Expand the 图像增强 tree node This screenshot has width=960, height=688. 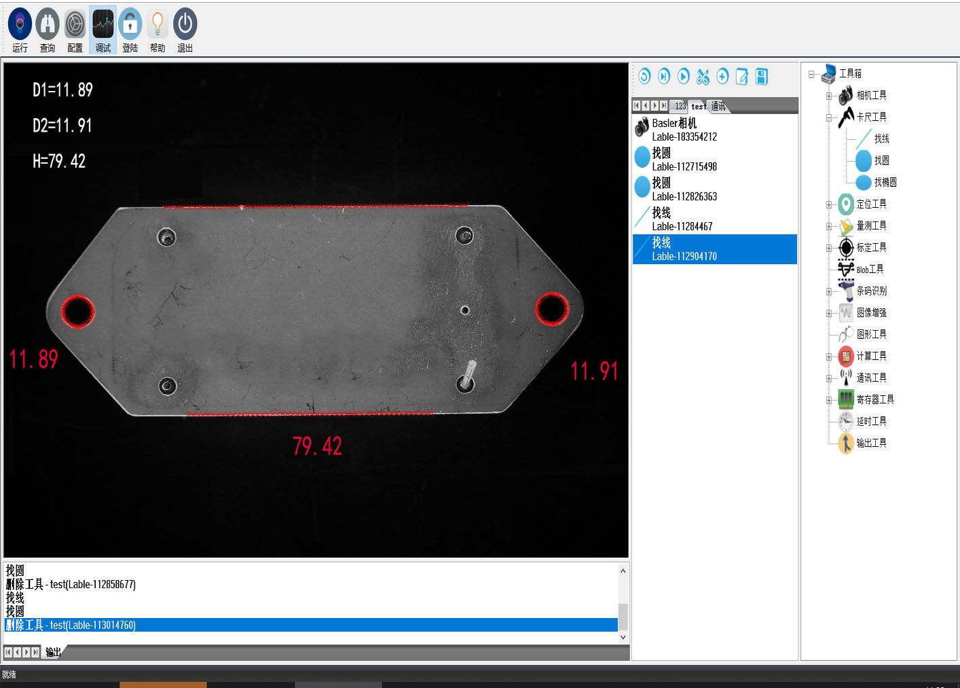[x=829, y=313]
